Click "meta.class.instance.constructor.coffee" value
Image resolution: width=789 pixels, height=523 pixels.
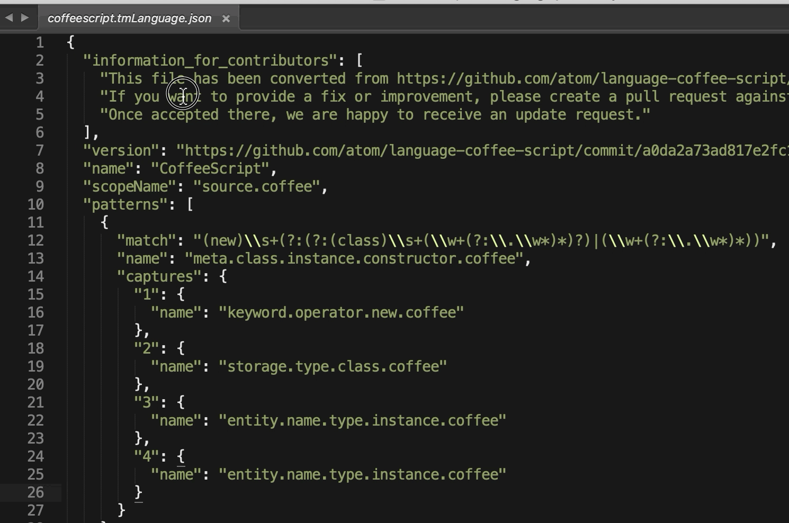(355, 258)
